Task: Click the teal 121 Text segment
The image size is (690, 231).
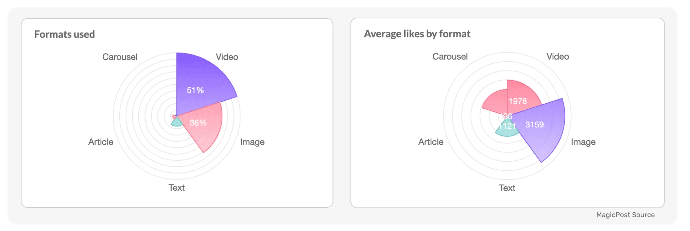Action: [506, 128]
